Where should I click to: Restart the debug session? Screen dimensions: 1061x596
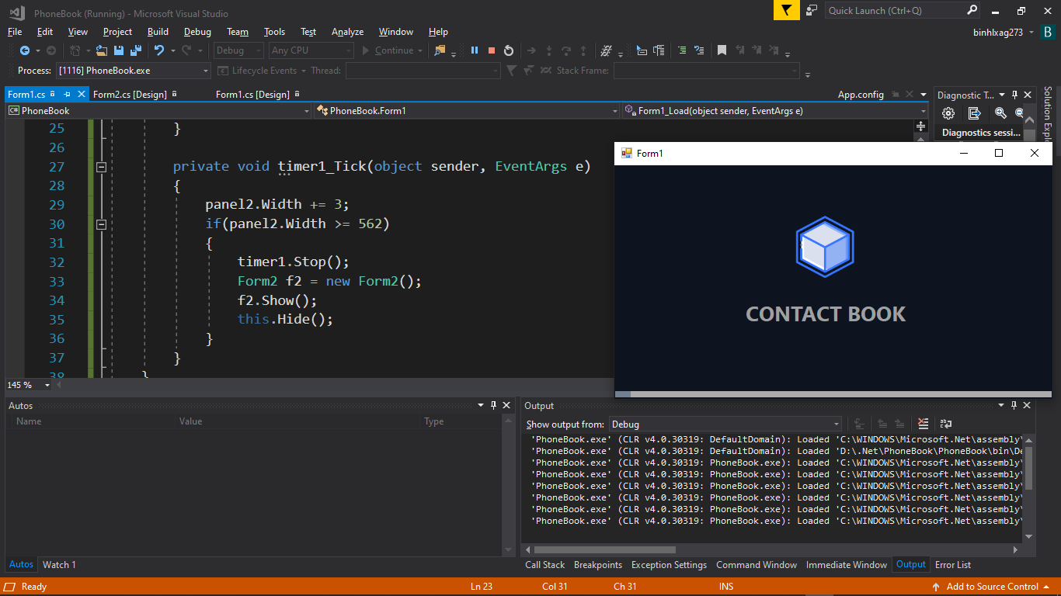tap(509, 50)
